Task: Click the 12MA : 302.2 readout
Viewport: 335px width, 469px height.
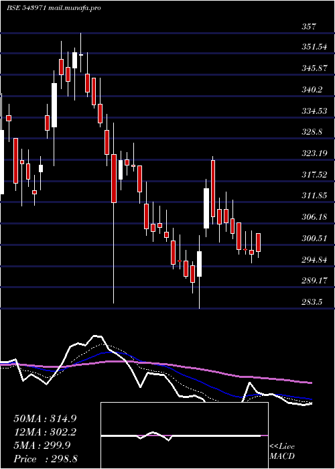Action: (x=45, y=432)
